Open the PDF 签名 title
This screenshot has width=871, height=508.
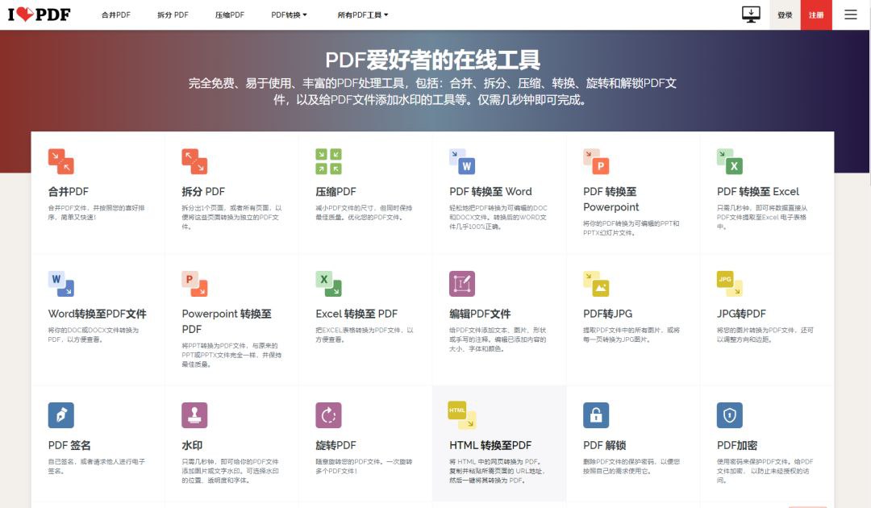pyautogui.click(x=69, y=445)
